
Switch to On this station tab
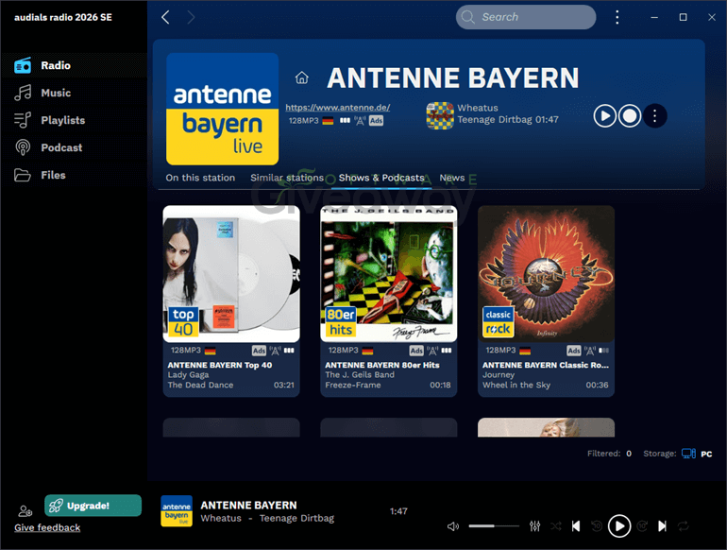[200, 178]
